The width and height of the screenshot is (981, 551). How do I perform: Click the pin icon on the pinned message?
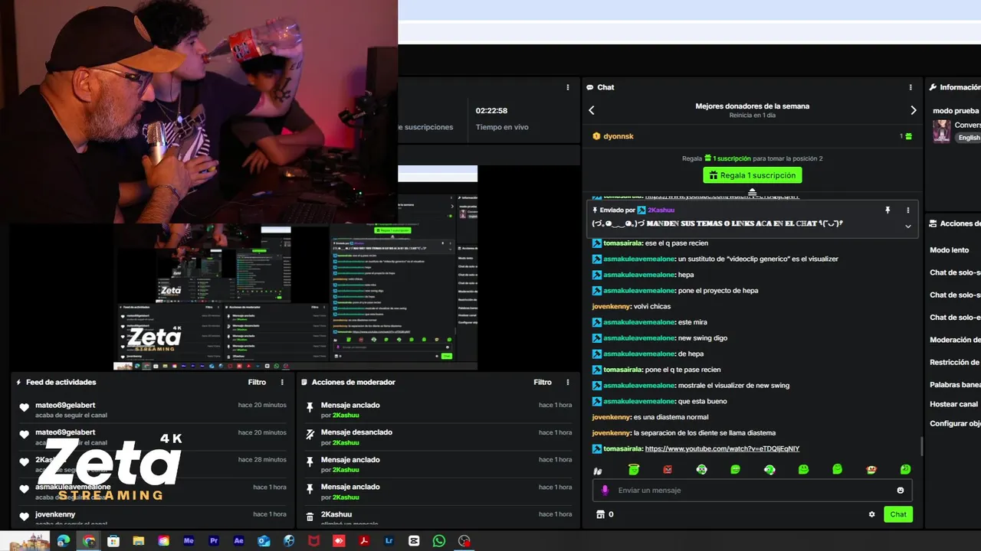click(887, 210)
